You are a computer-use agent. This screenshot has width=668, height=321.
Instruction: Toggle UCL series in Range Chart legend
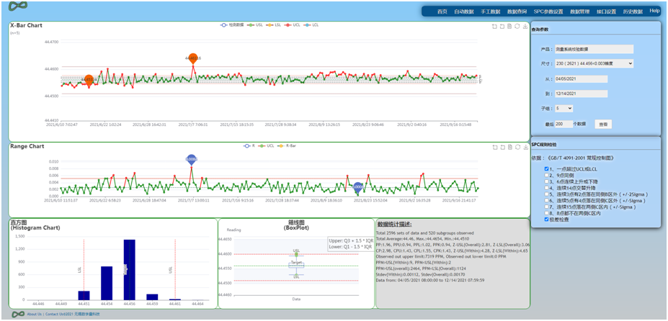pyautogui.click(x=266, y=146)
